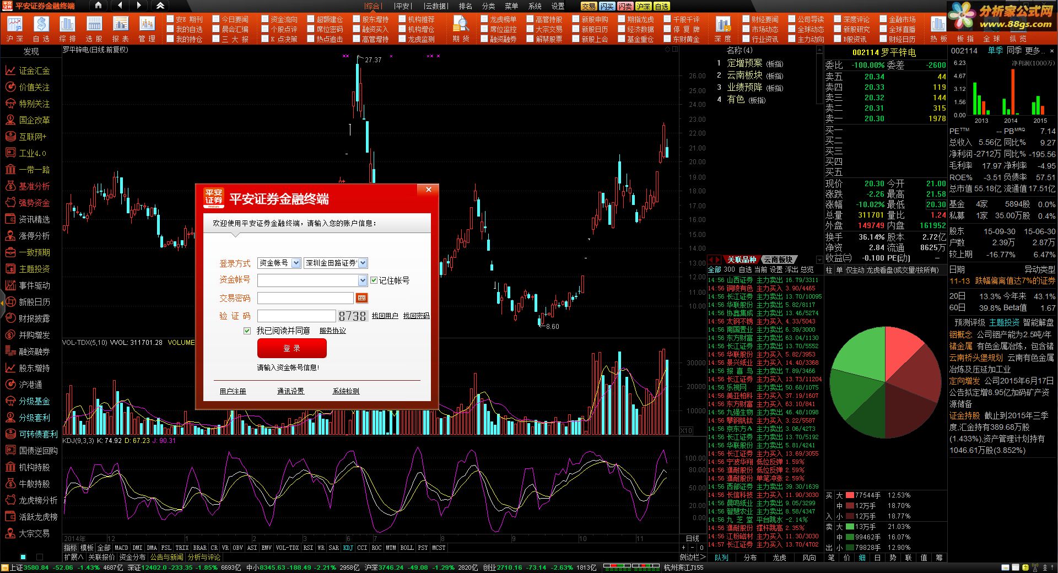Open the 找回用户 link
Viewport: 1058px width, 573px height.
(x=385, y=316)
